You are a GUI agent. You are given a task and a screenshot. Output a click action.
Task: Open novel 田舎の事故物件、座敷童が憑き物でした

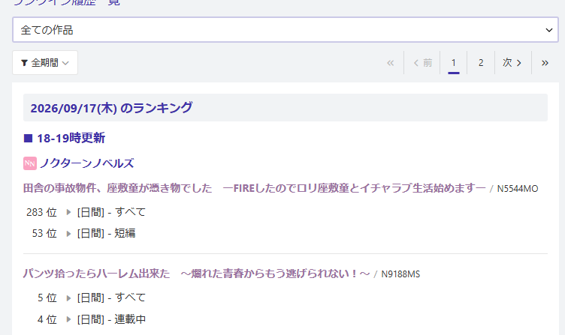click(x=255, y=188)
